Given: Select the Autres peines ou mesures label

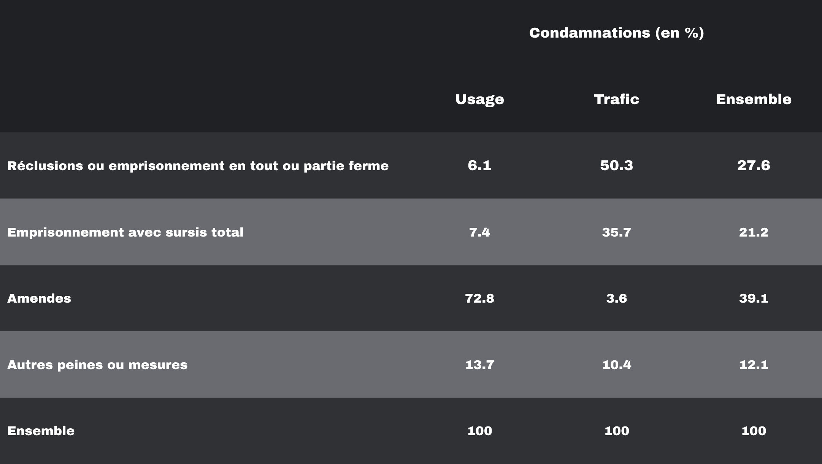Looking at the screenshot, I should pyautogui.click(x=97, y=365).
